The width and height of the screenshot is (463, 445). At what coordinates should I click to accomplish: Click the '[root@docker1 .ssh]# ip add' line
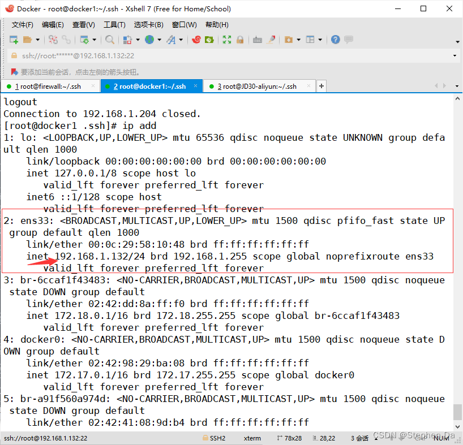tap(80, 126)
